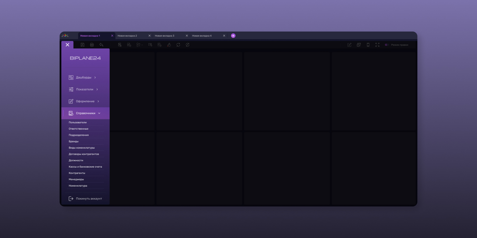477x238 pixels.
Task: Toggle the Режим правки switch
Action: click(x=387, y=45)
